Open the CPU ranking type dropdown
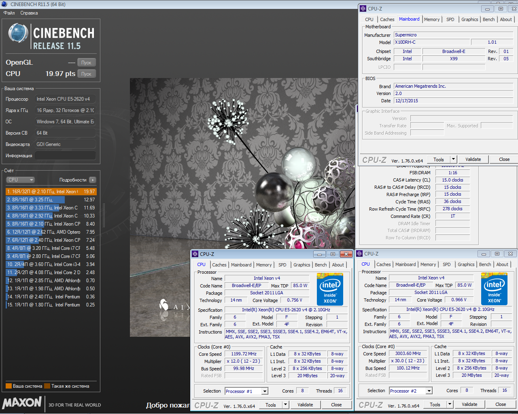 coord(20,180)
